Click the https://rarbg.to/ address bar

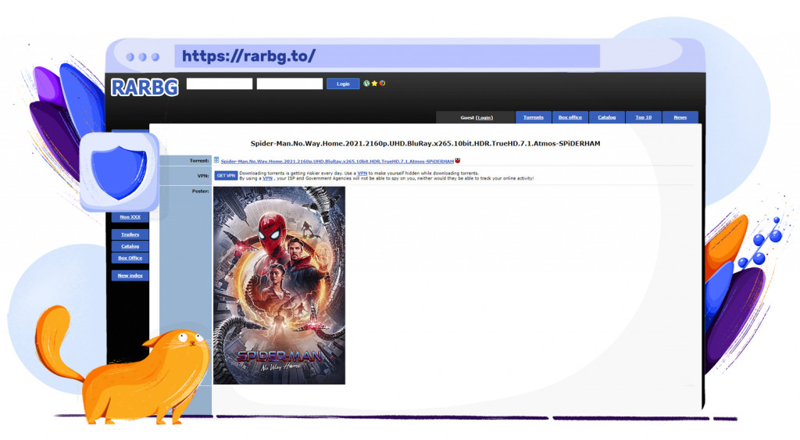(387, 55)
